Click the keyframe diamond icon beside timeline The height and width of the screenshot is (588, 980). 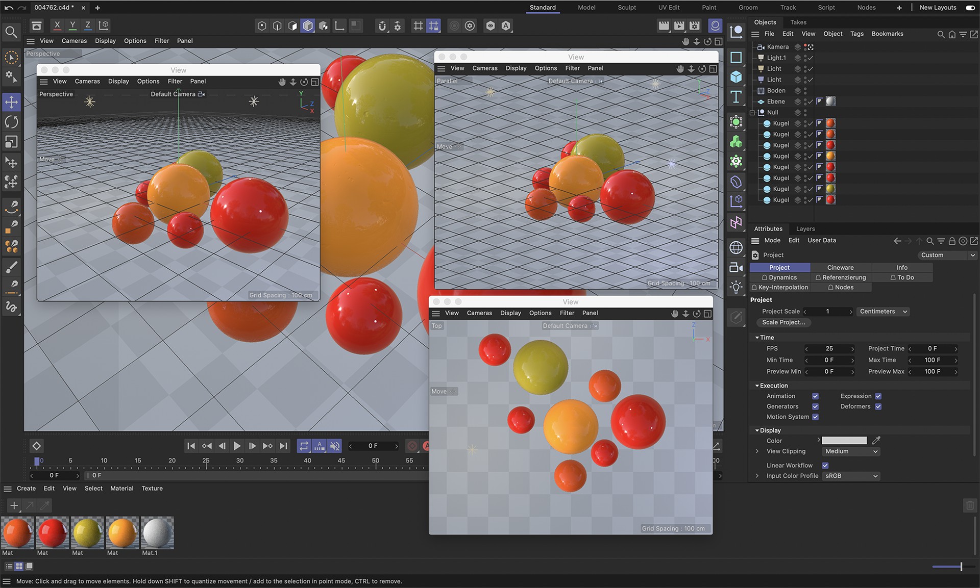point(37,446)
